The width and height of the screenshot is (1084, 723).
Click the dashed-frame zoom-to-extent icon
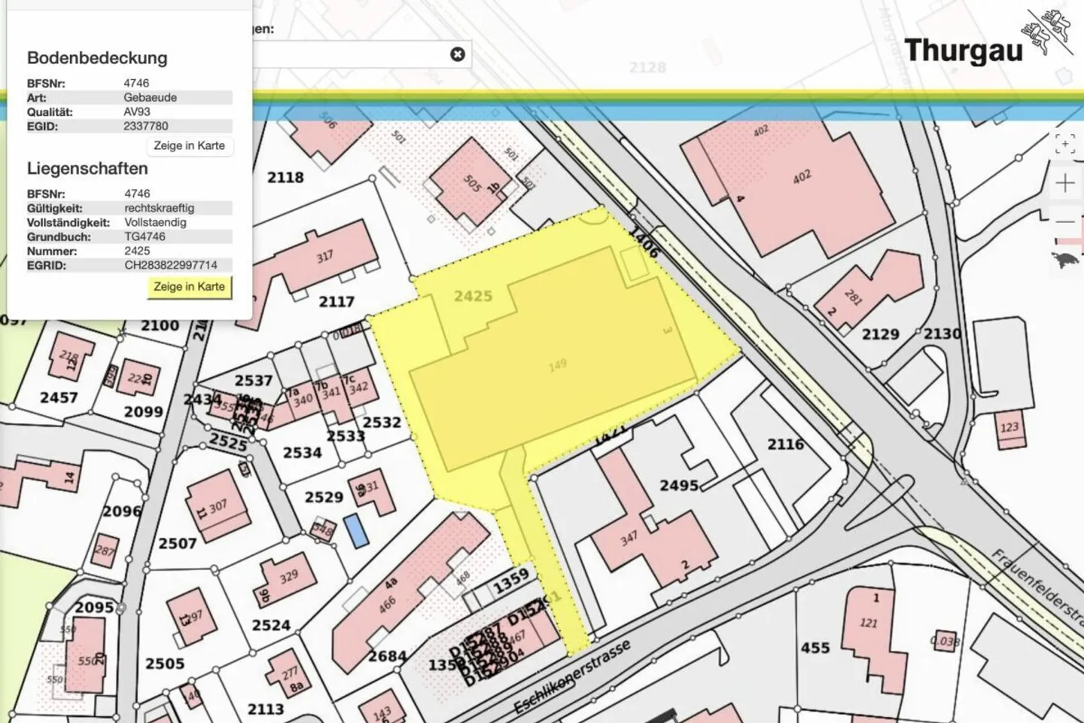(x=1065, y=144)
